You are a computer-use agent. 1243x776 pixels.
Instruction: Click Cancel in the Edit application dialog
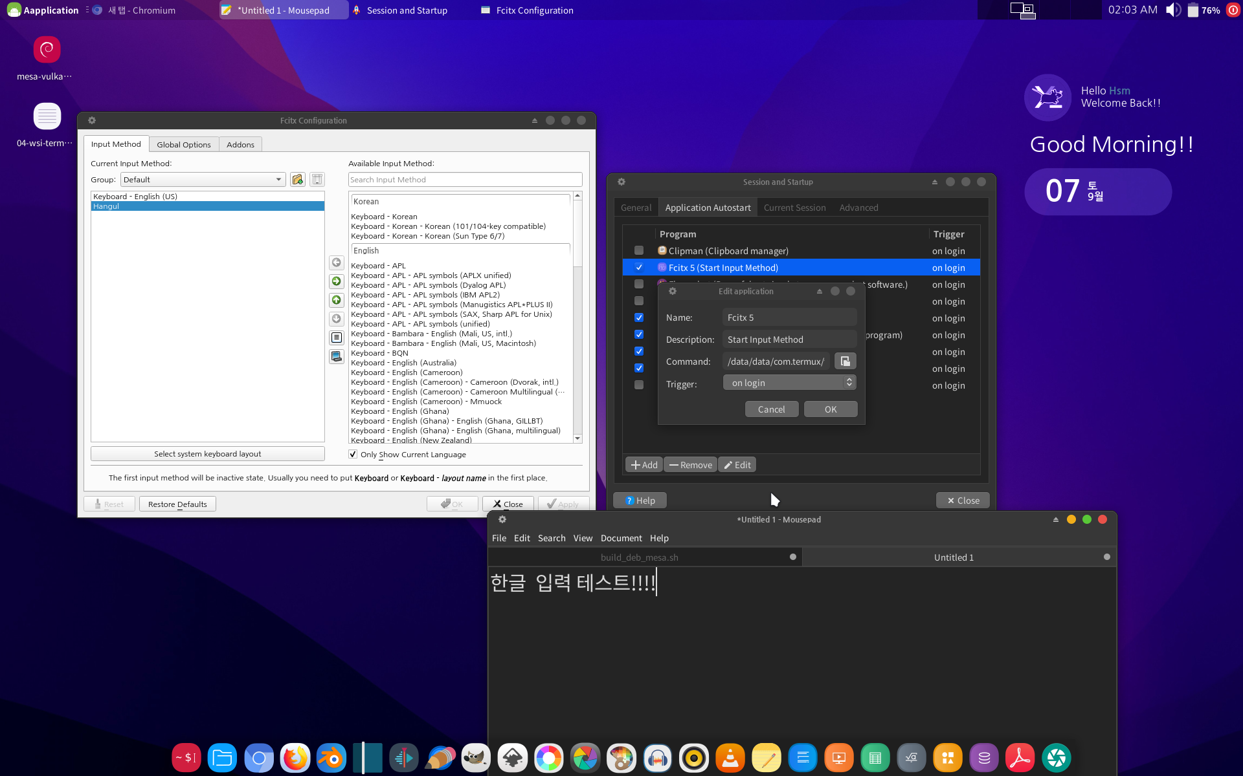tap(771, 409)
